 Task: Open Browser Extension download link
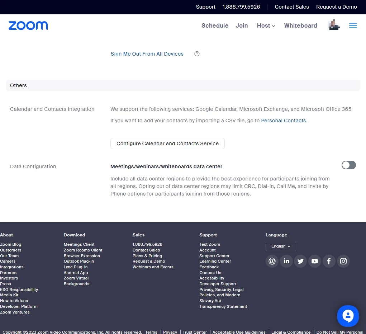82,256
